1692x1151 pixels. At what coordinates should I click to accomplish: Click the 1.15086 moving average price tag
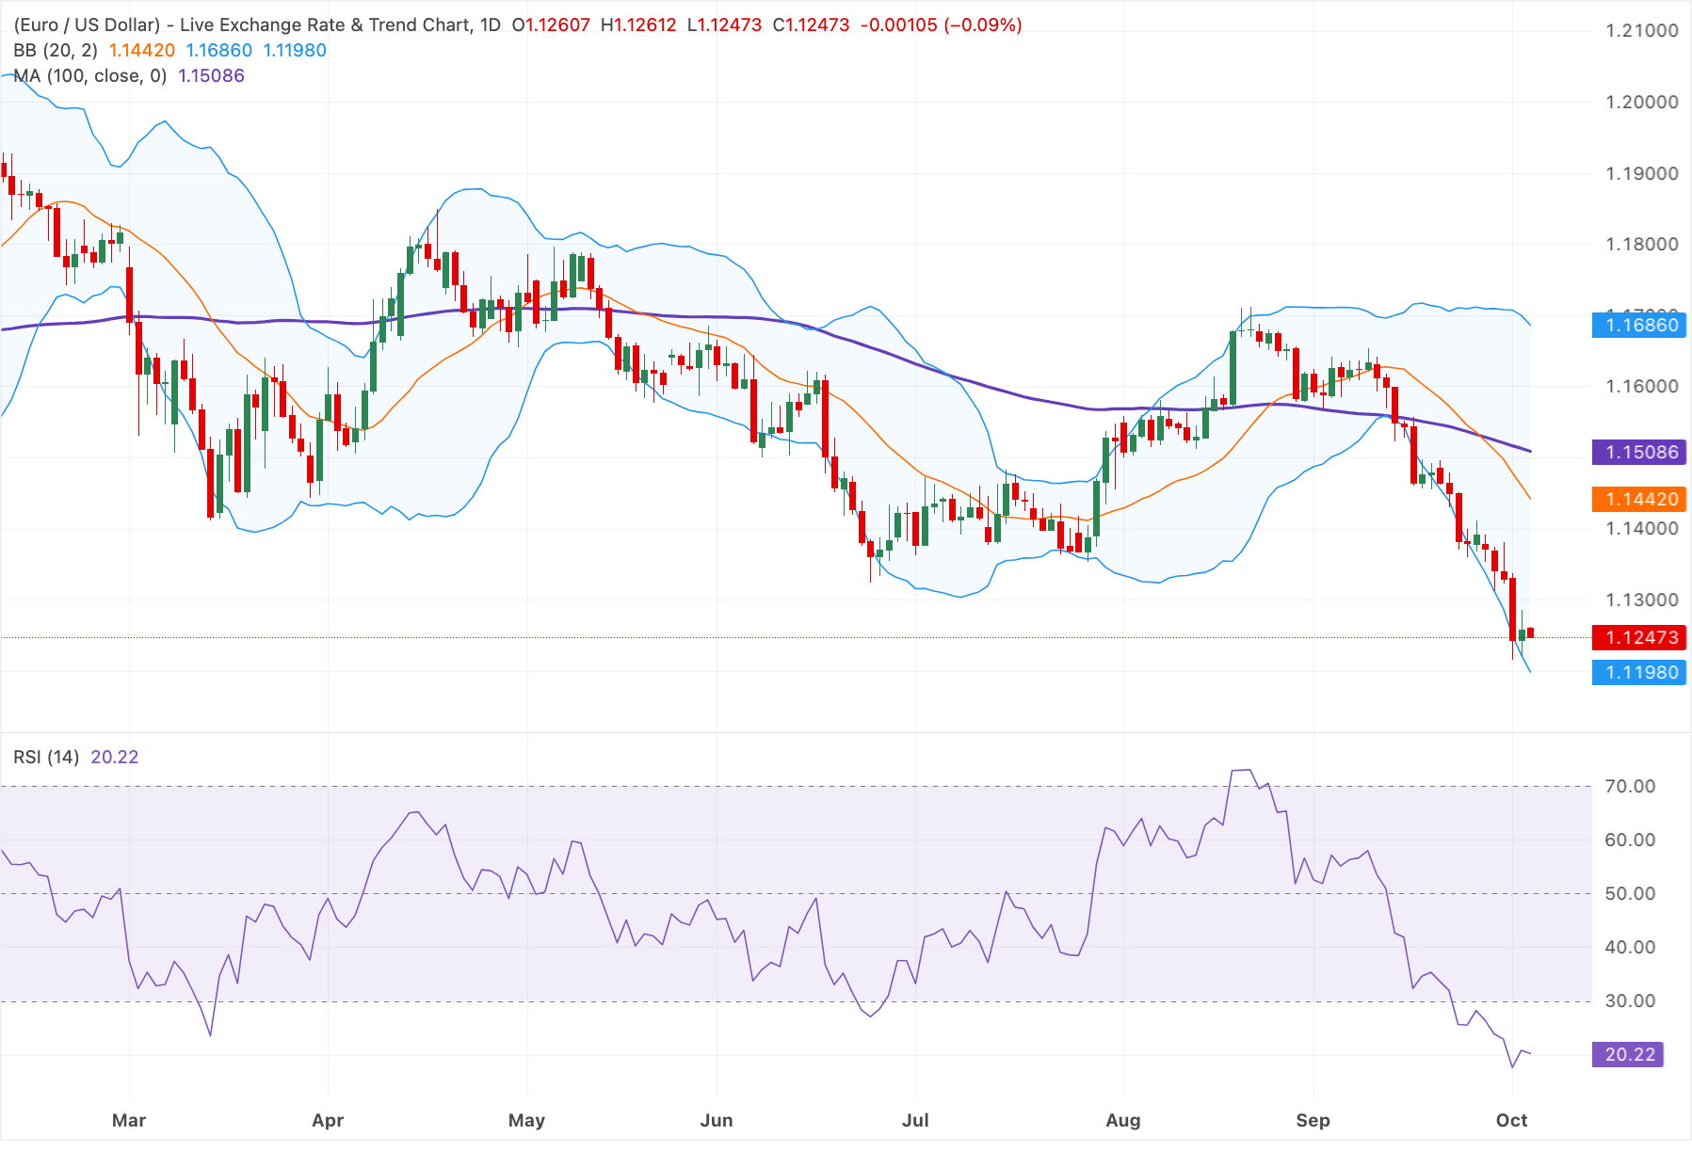(1639, 453)
